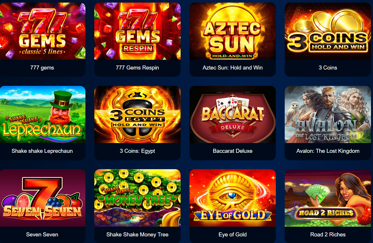This screenshot has height=243, width=373.
Task: Click the Eye of Gold game thumbnail
Action: point(233,198)
